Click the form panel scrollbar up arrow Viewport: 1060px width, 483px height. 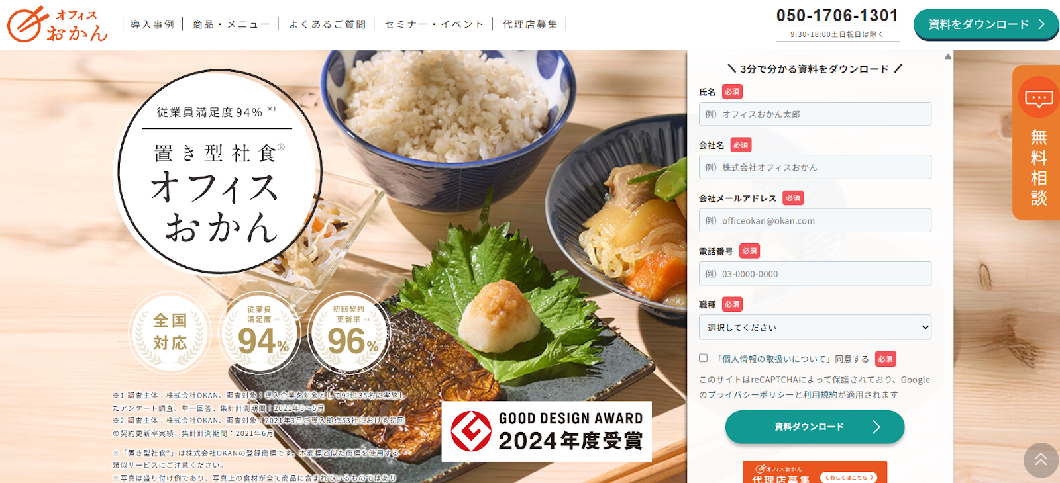[x=948, y=57]
